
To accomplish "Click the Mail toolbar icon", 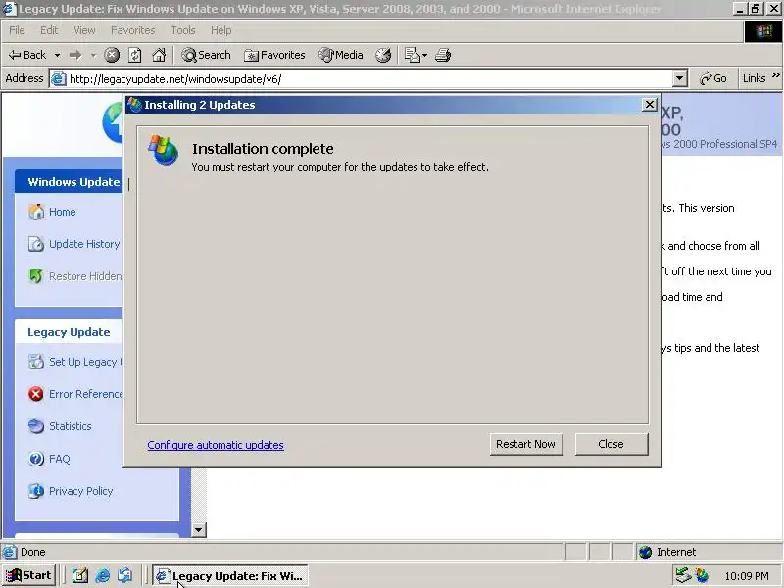I will 412,55.
